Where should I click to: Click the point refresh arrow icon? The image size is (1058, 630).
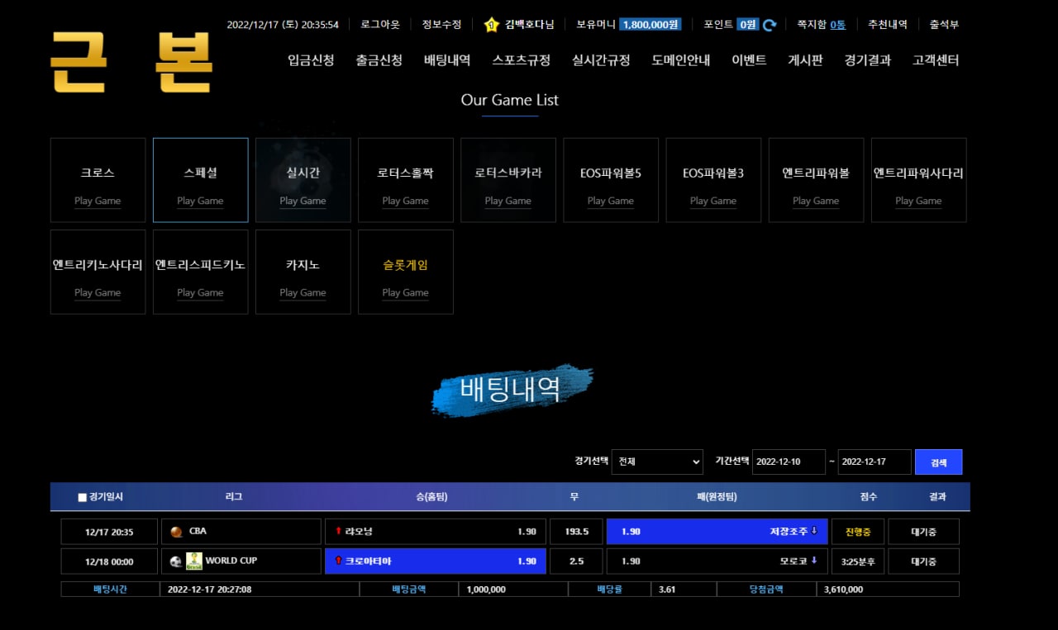770,25
